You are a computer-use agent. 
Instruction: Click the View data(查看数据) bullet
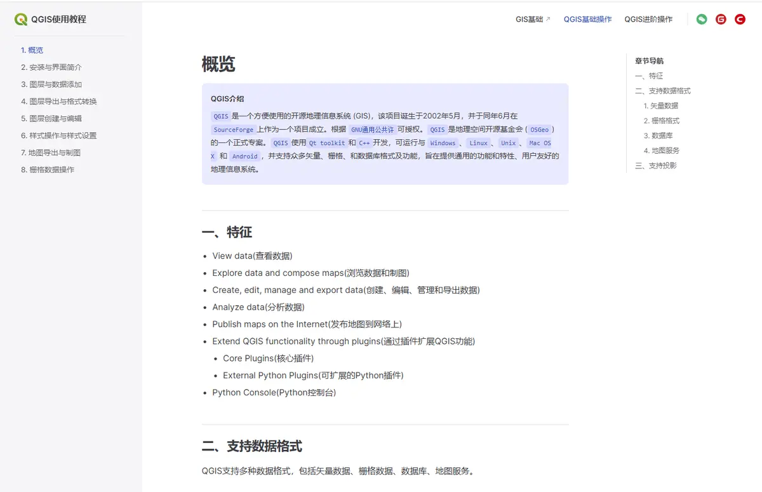(x=252, y=256)
